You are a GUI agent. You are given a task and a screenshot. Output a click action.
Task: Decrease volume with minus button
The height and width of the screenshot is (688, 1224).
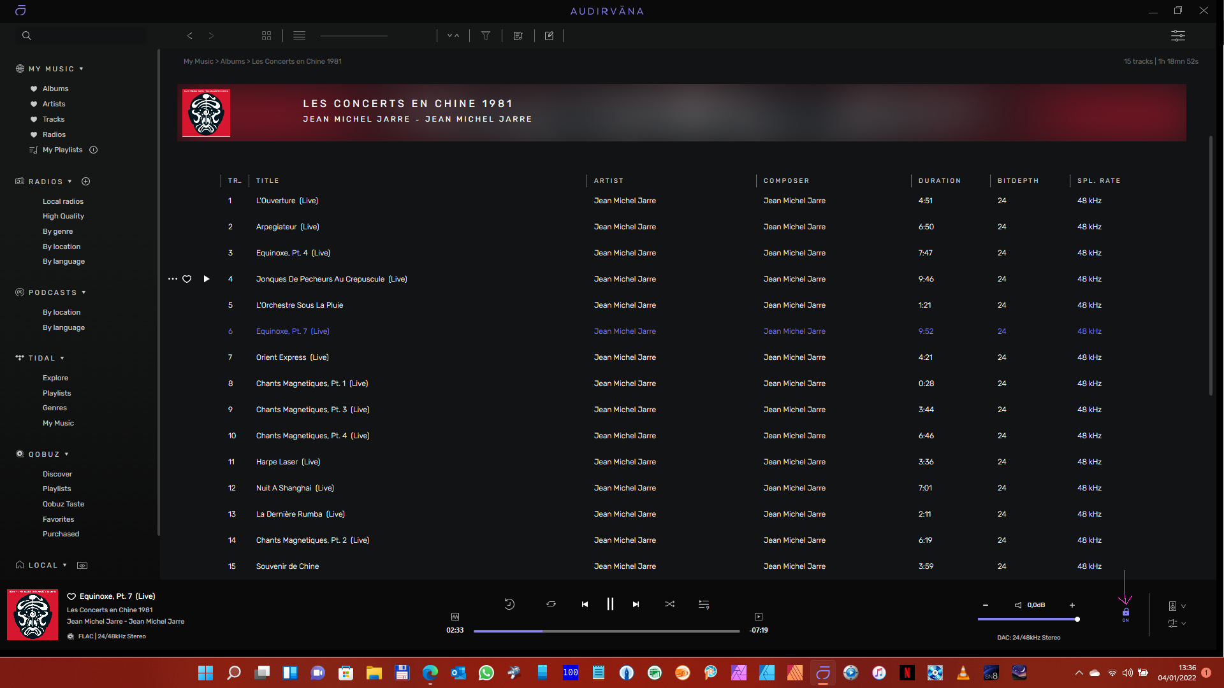pyautogui.click(x=986, y=605)
